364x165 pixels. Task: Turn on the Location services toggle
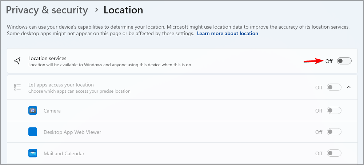point(344,61)
